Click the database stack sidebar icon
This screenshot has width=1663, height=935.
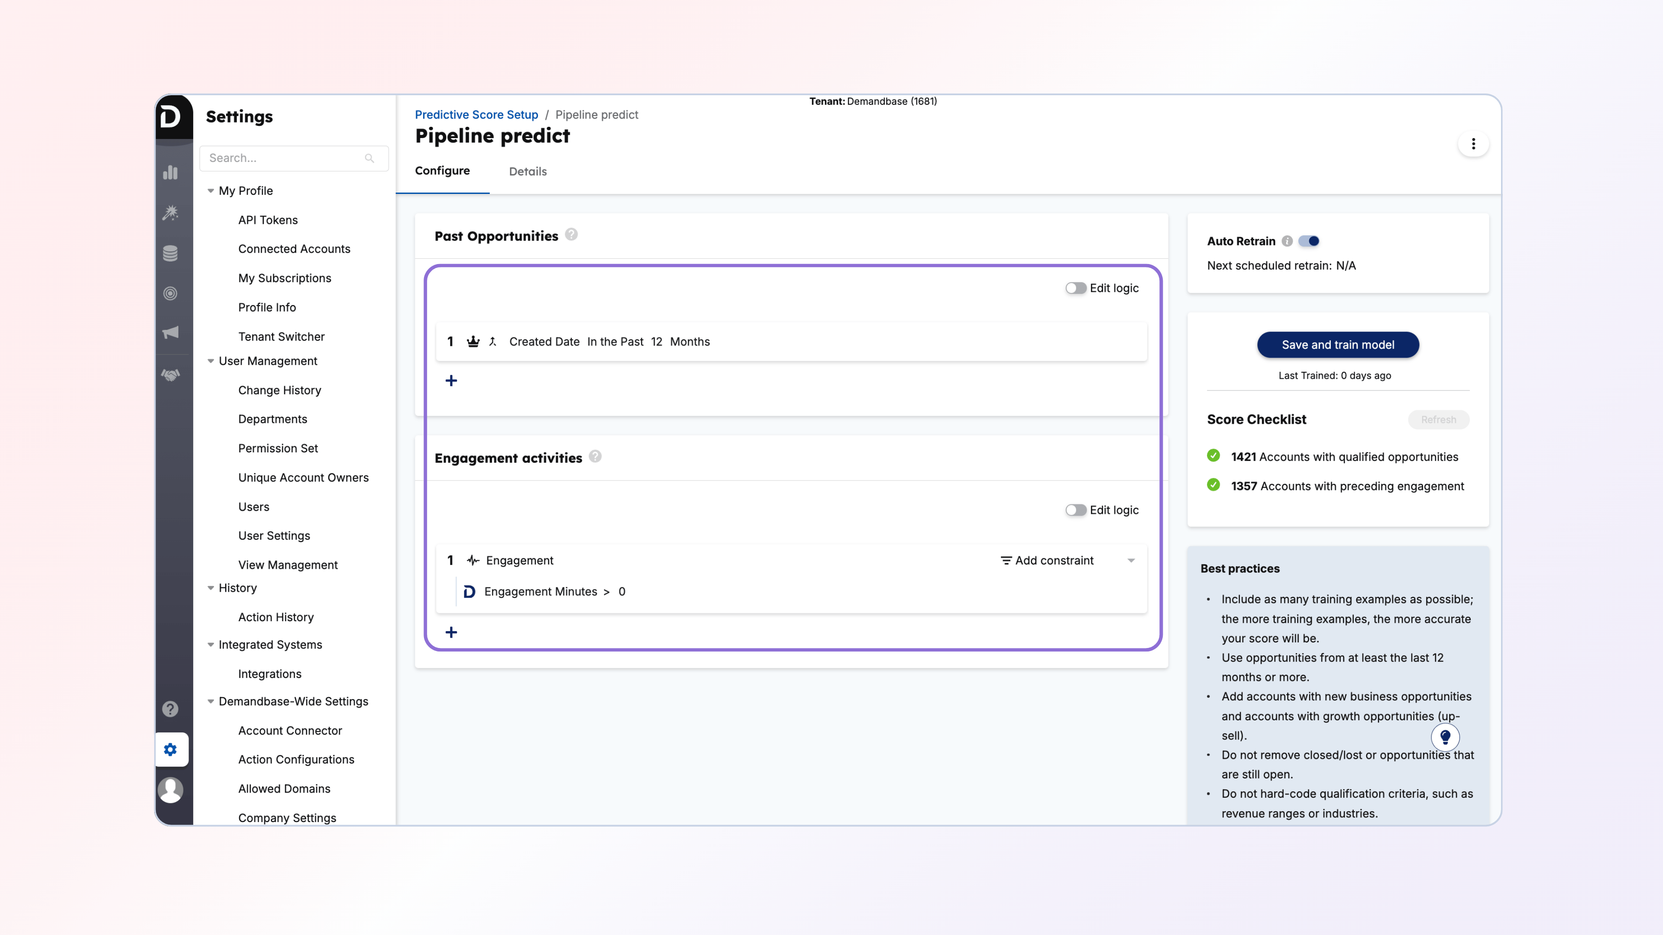171,253
